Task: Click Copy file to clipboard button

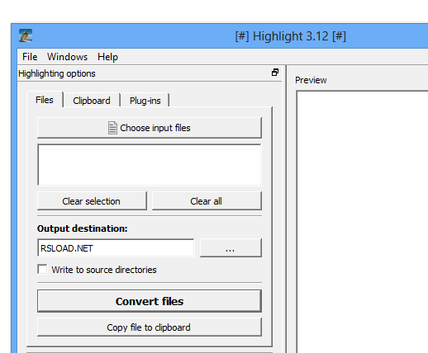Action: pyautogui.click(x=150, y=327)
